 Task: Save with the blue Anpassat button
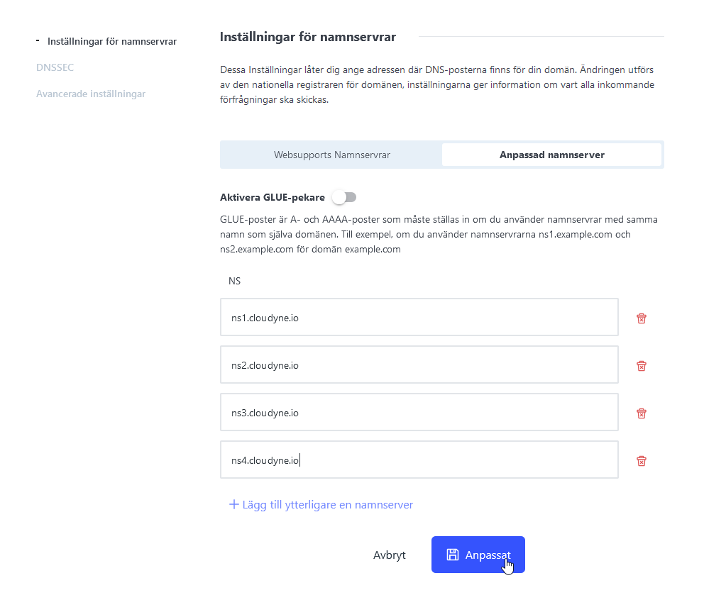coord(478,555)
